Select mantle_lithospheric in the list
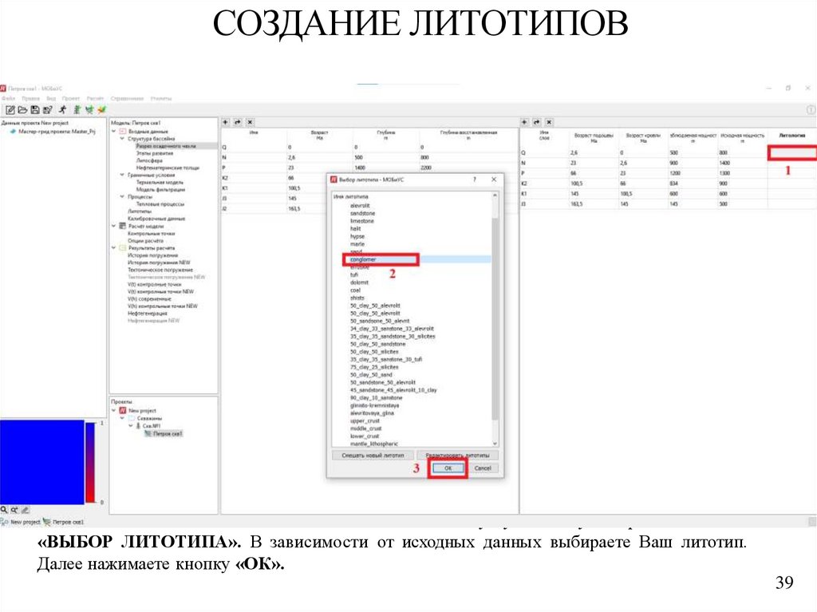 [374, 444]
